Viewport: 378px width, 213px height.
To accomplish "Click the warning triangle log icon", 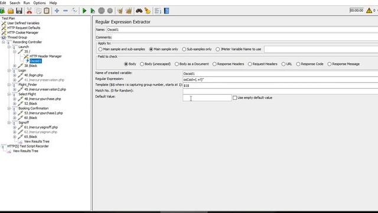I will pos(369,11).
